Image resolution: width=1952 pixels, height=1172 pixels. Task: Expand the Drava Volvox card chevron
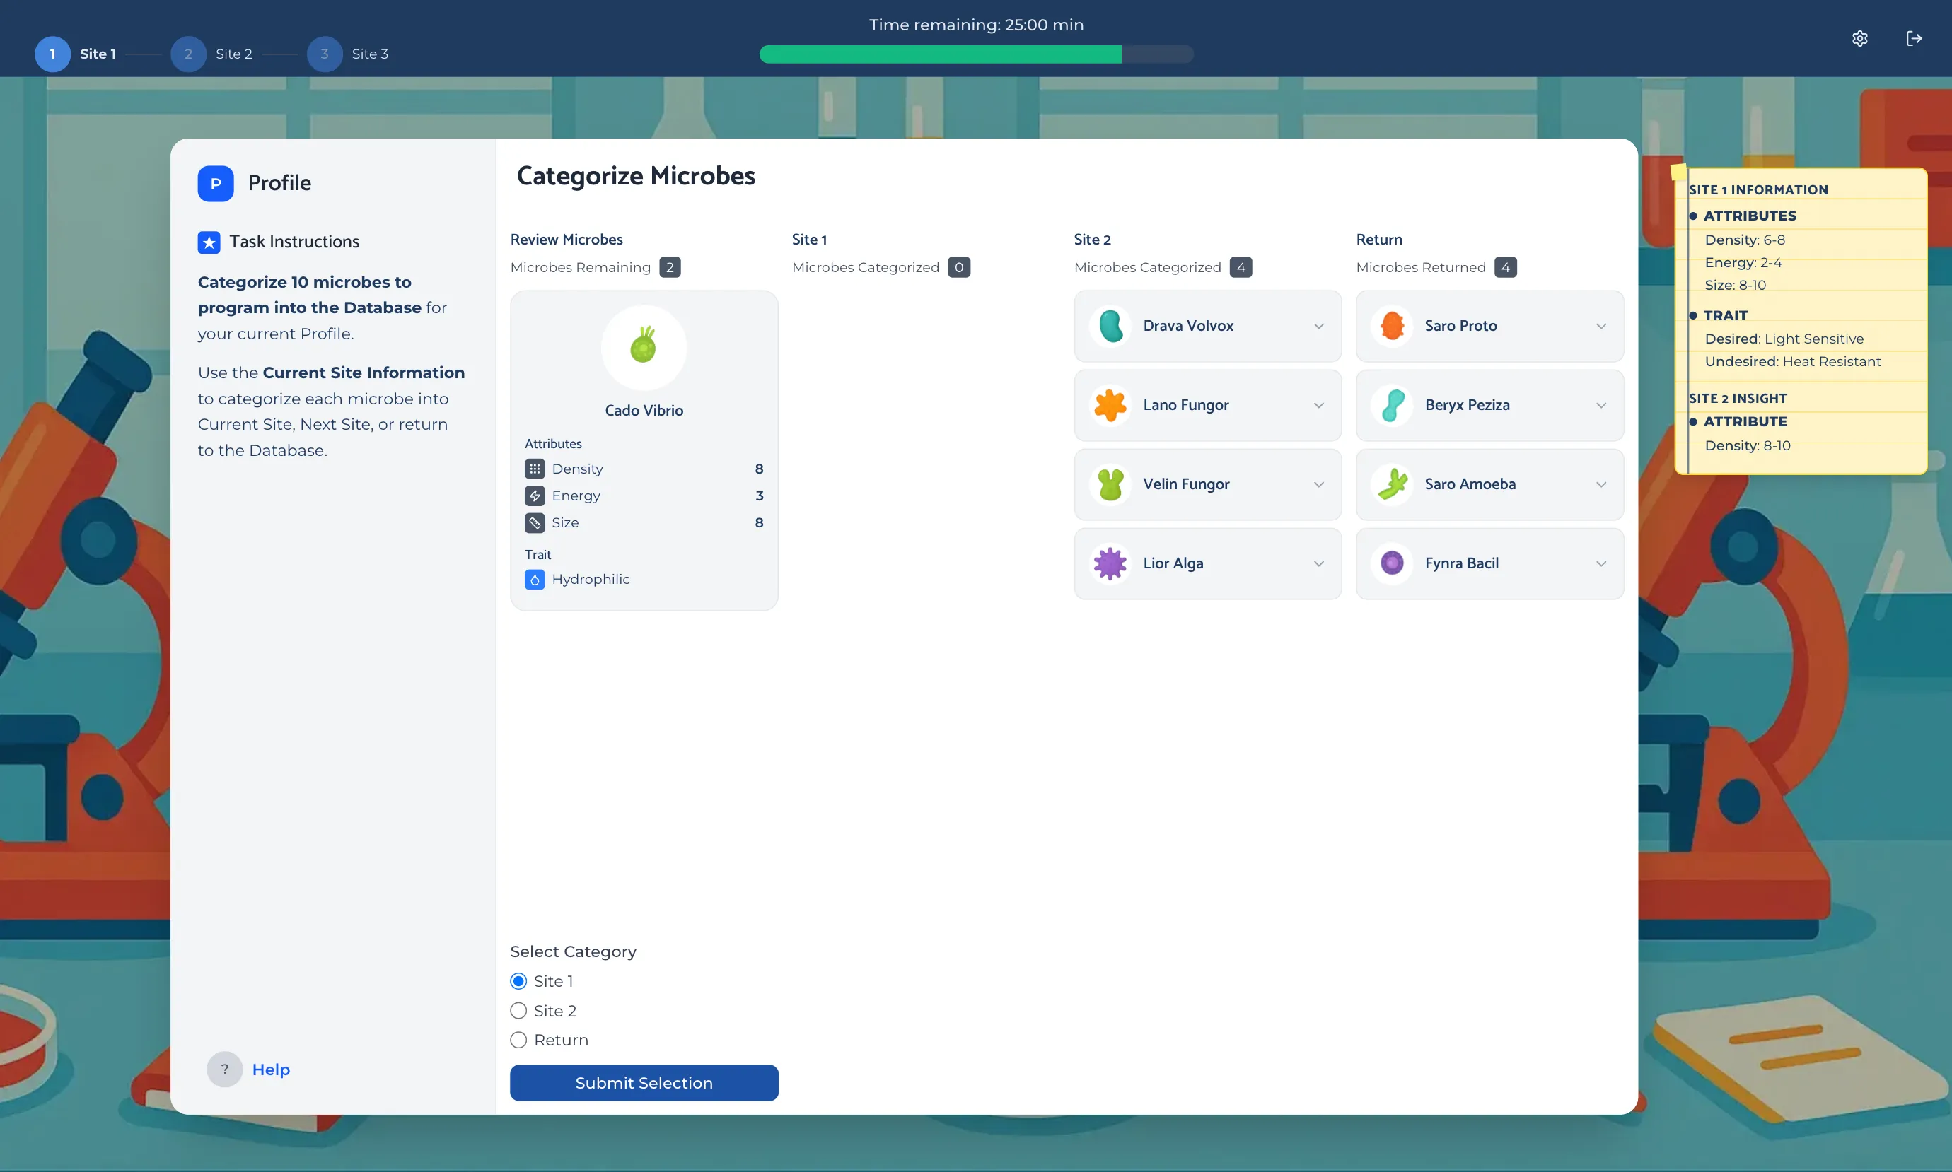point(1318,326)
